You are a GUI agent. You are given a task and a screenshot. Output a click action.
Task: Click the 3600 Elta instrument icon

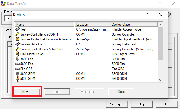(x=17, y=59)
